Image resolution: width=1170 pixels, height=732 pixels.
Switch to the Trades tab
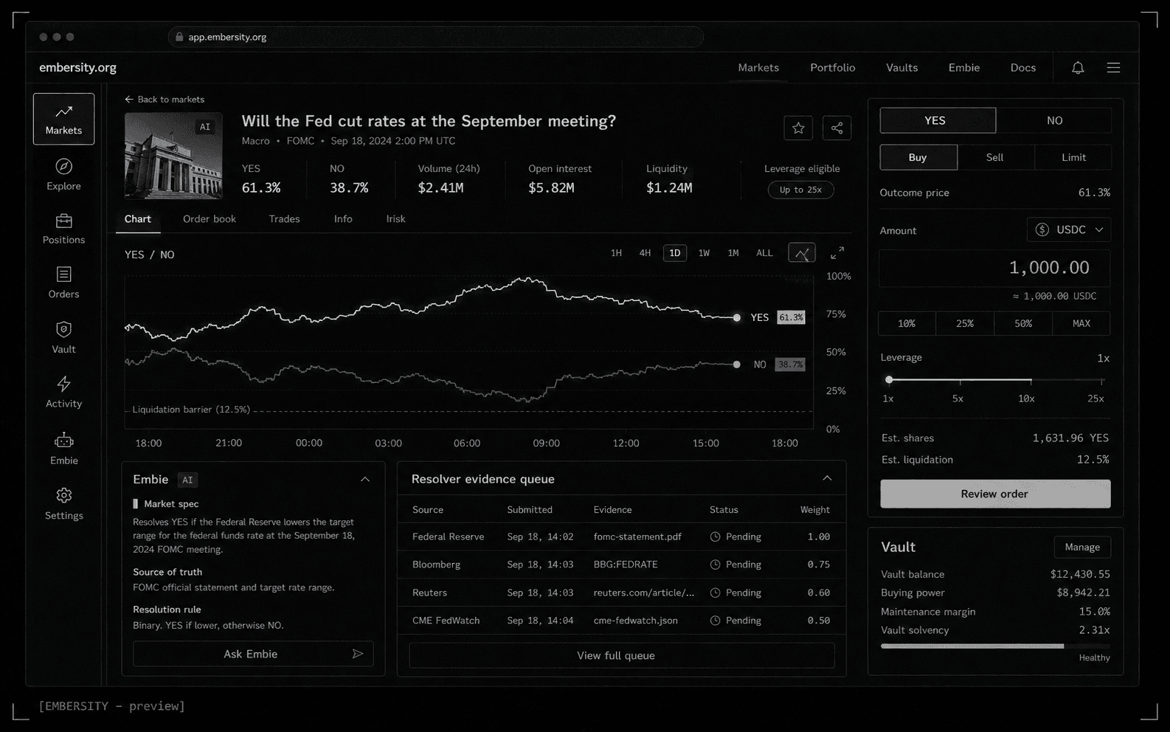tap(284, 219)
